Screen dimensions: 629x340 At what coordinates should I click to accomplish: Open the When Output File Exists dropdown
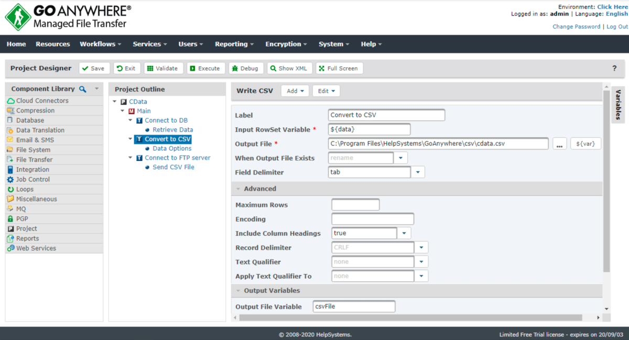click(x=400, y=158)
